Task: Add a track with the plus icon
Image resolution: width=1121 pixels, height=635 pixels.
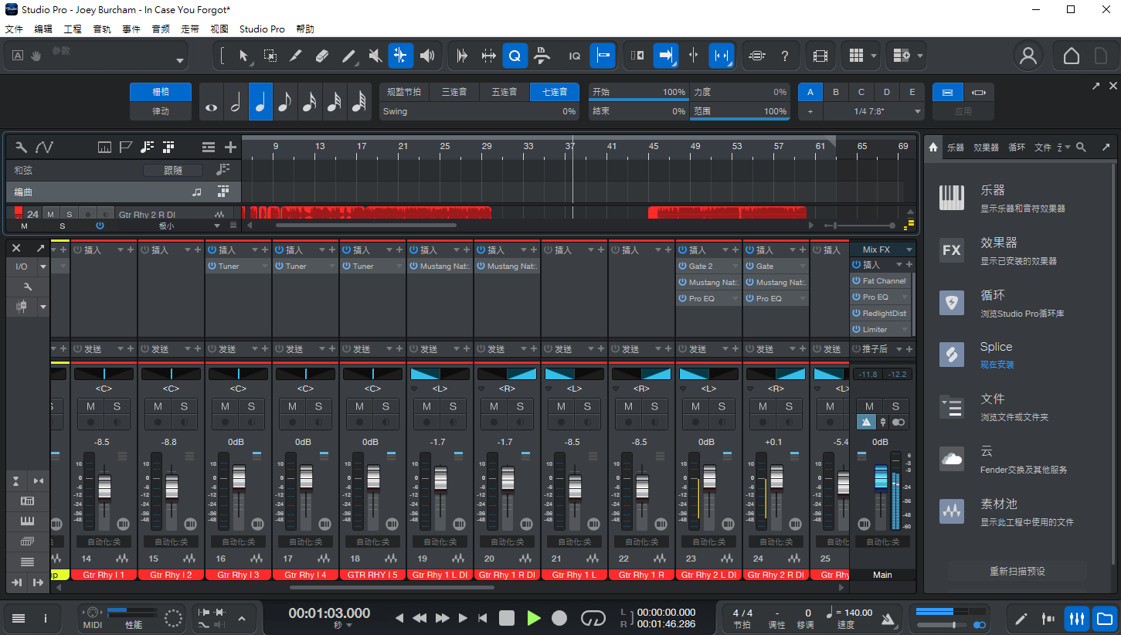Action: pyautogui.click(x=230, y=147)
